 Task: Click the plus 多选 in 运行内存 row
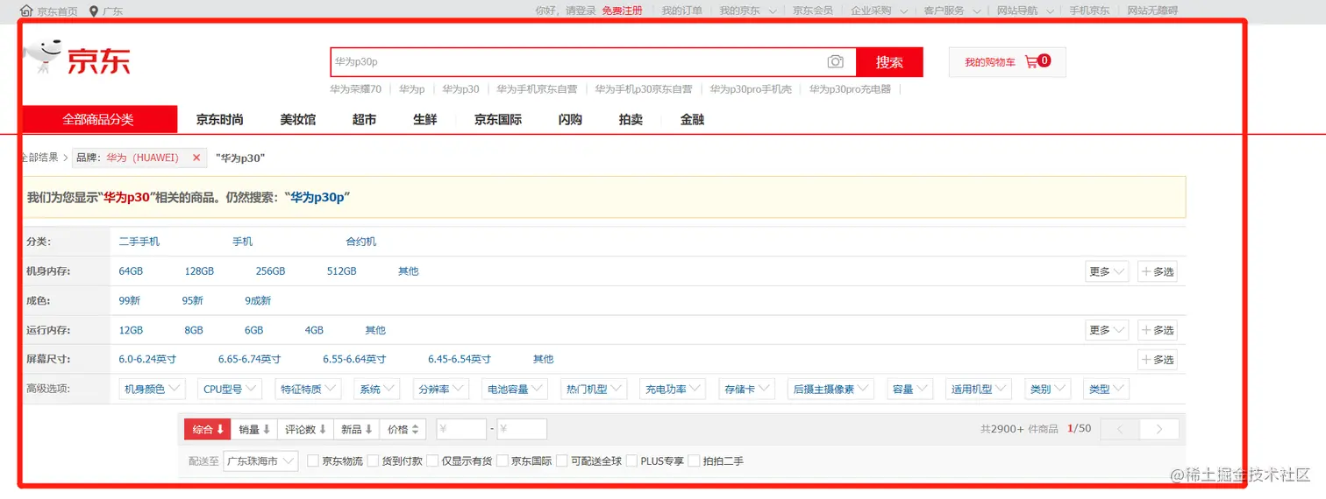point(1157,330)
